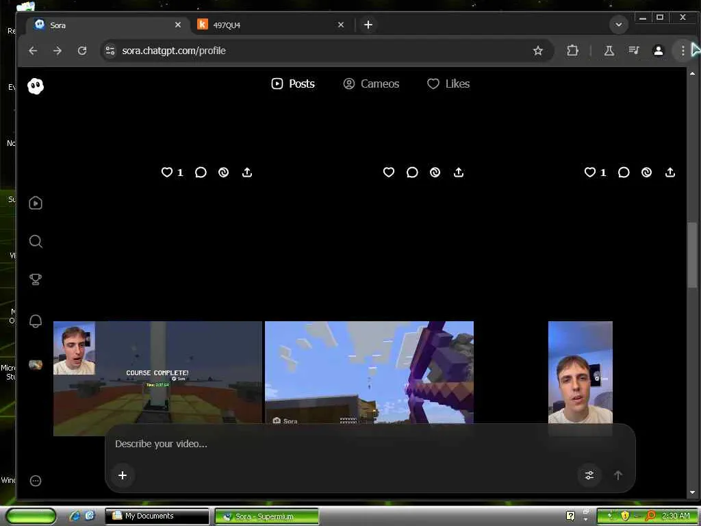The image size is (701, 526).
Task: Open comments on the rightmost post
Action: pos(624,172)
